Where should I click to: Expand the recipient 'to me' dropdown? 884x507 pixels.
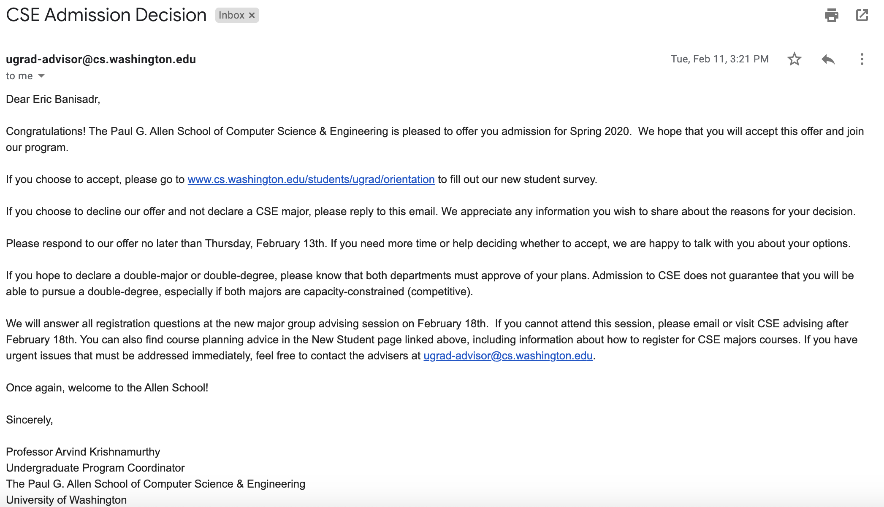click(x=41, y=75)
